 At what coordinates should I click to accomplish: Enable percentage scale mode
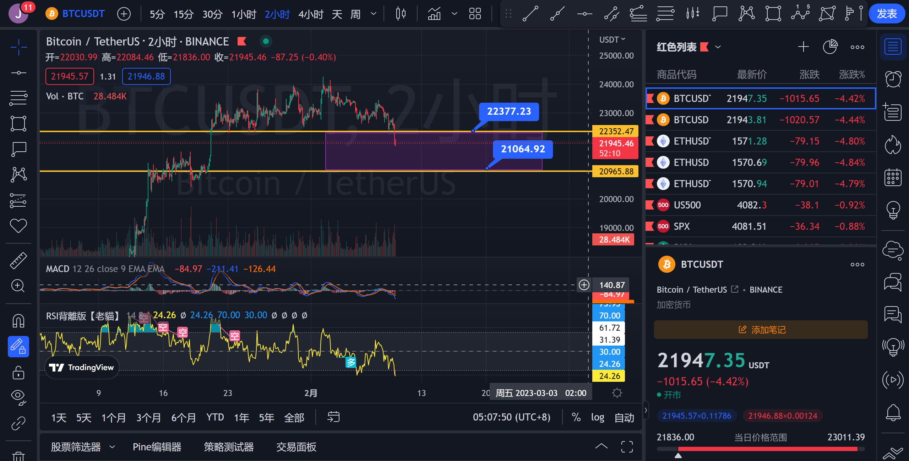coord(576,418)
